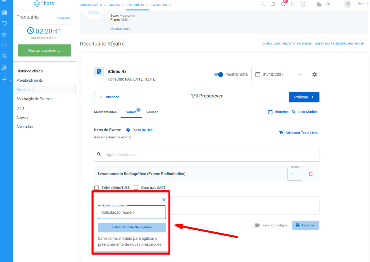
Task: Open the help question mark icon
Action: (x=303, y=4)
